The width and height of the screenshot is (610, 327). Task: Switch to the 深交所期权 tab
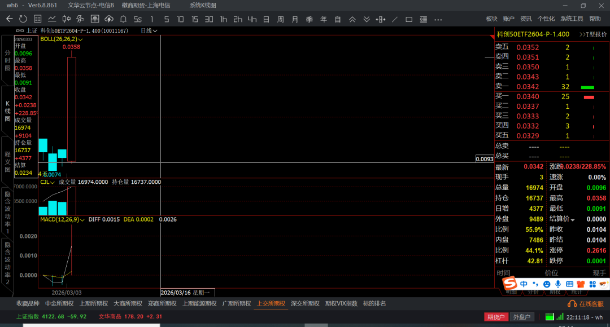click(304, 303)
